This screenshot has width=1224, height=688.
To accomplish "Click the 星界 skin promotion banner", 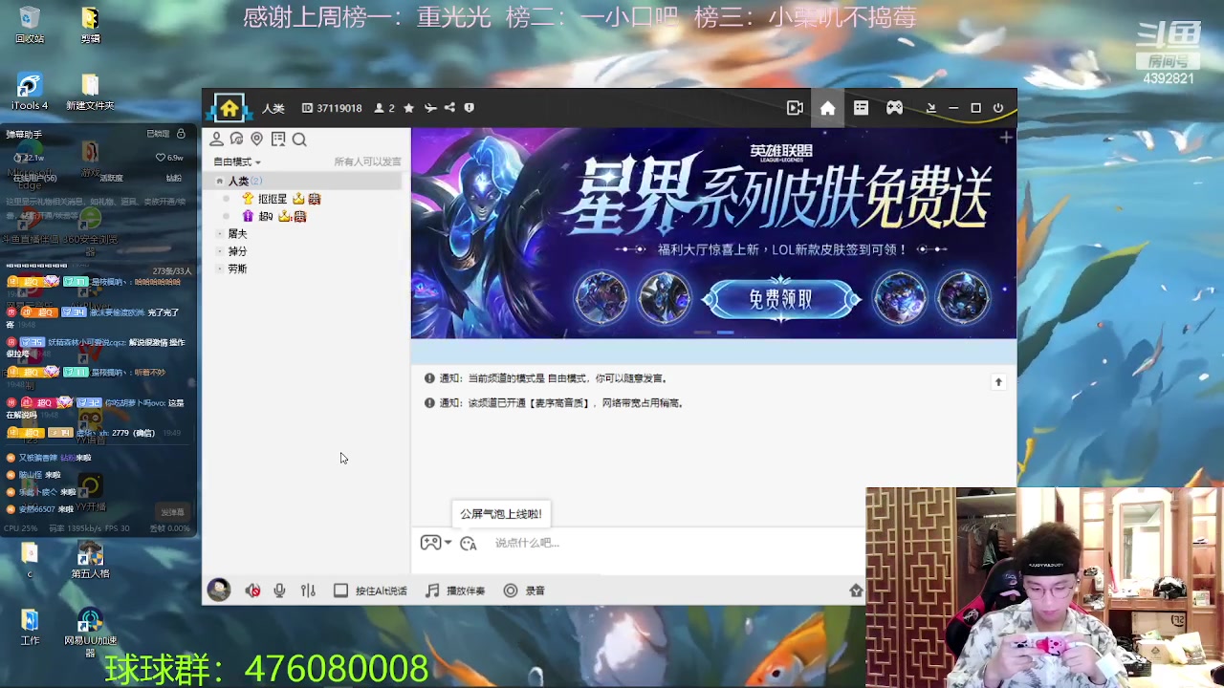I will [x=713, y=233].
